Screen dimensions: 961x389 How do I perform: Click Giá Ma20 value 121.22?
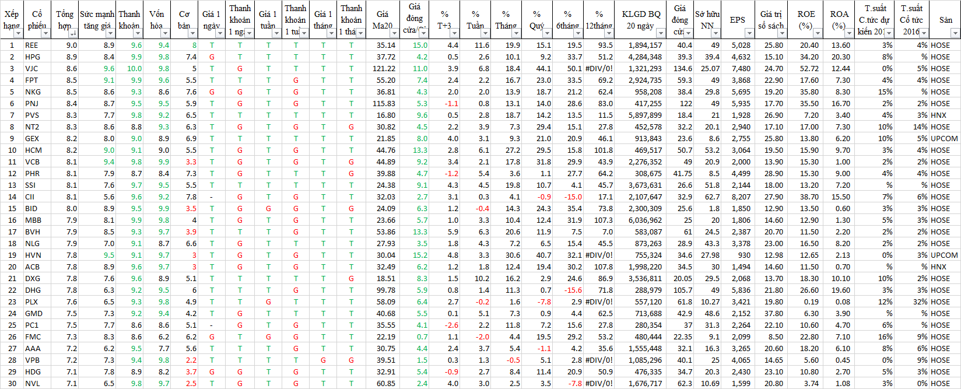[382, 68]
